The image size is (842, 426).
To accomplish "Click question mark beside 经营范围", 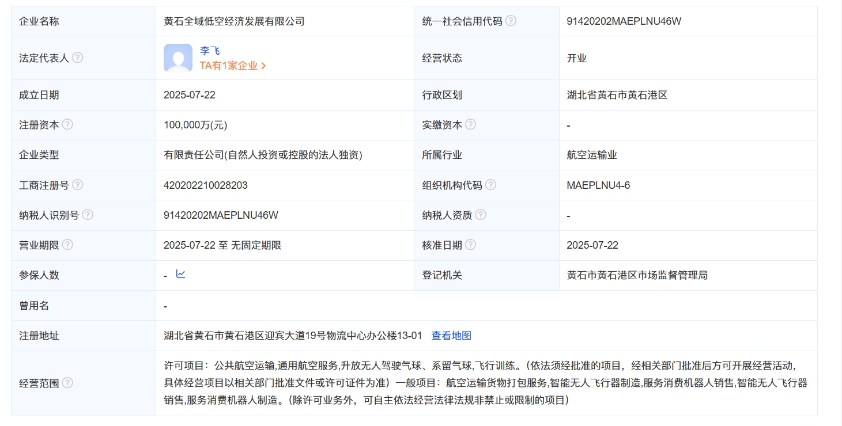I will 67,383.
